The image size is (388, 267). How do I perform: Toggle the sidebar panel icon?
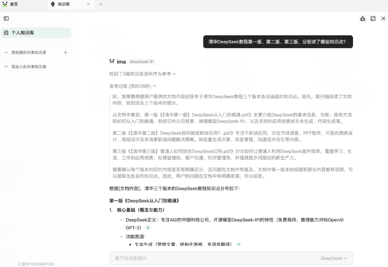6,19
